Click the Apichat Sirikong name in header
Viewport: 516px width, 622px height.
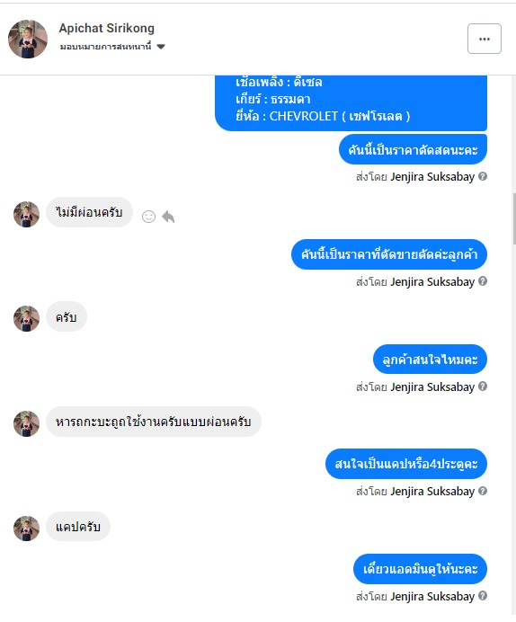tap(107, 28)
